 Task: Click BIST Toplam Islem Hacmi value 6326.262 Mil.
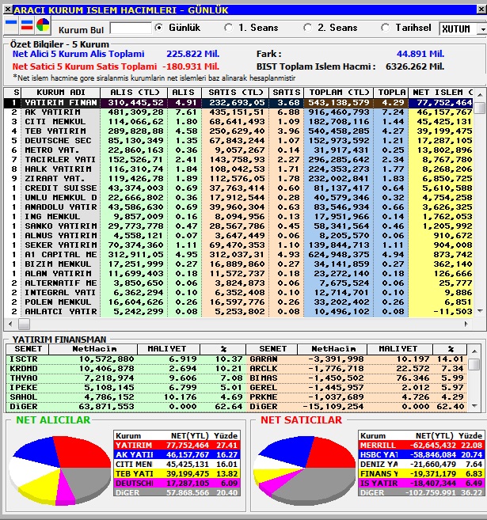415,66
